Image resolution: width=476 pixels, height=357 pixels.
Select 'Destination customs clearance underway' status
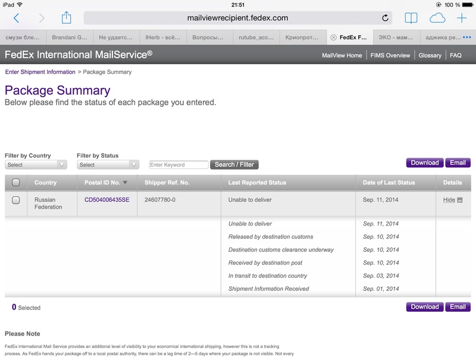point(281,250)
